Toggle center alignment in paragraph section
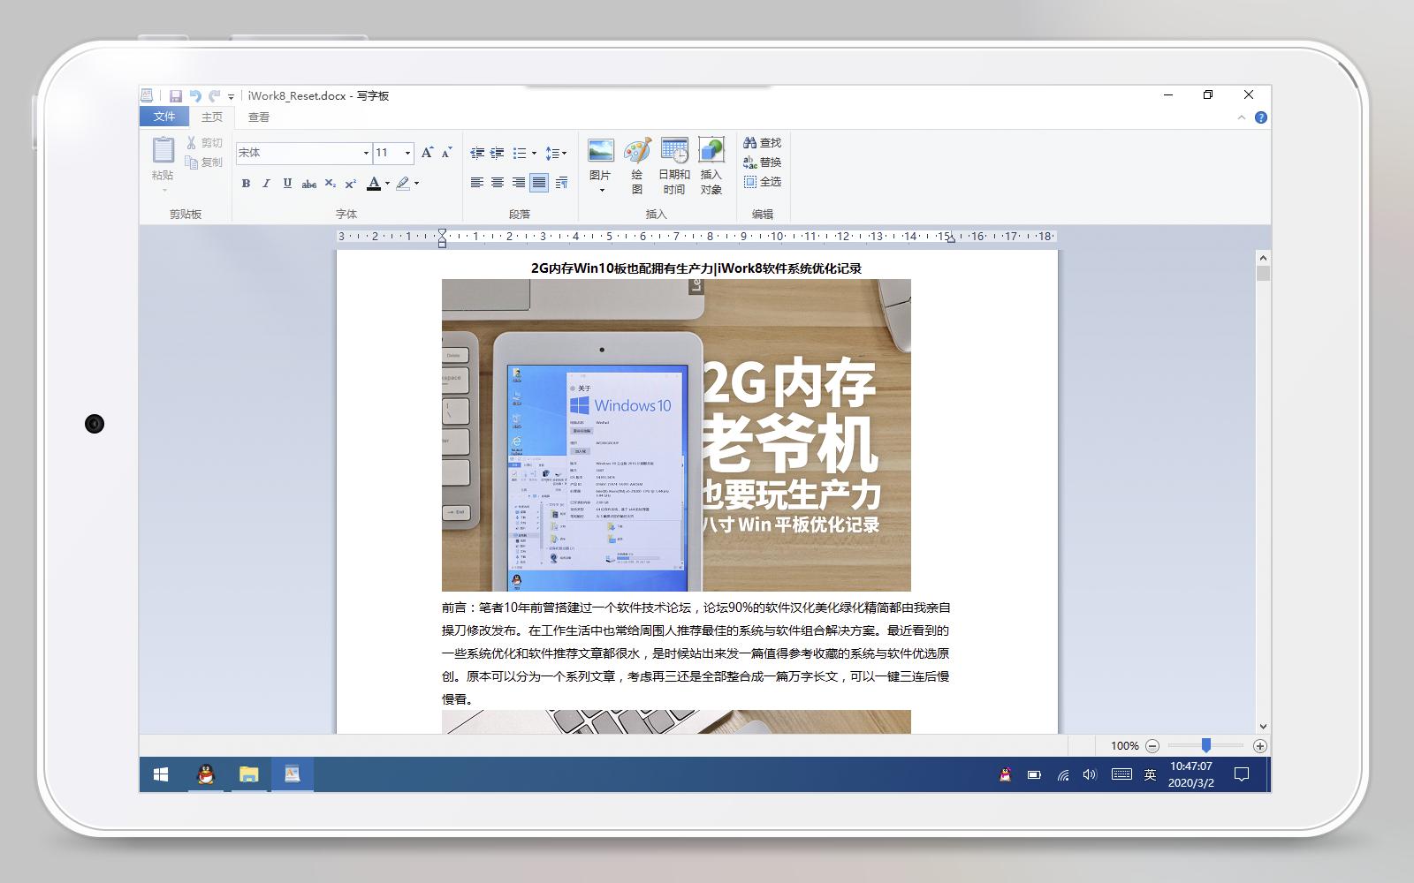Viewport: 1414px width, 883px height. coord(497,184)
